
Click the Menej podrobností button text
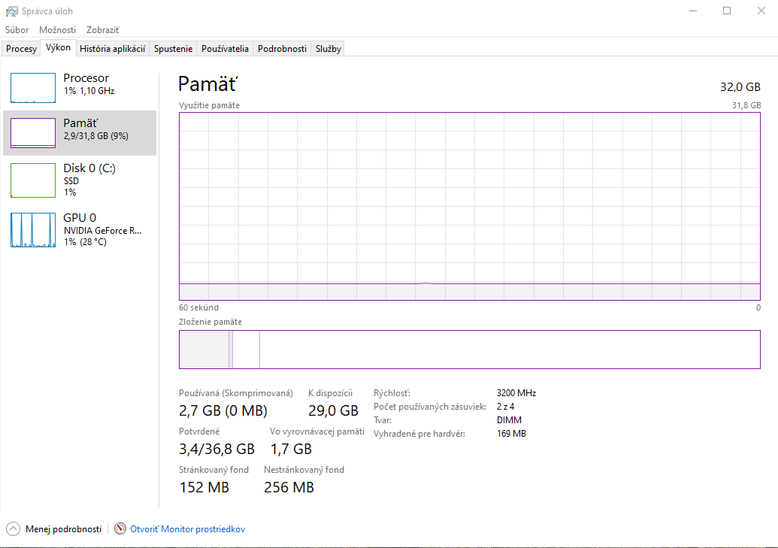pos(63,529)
